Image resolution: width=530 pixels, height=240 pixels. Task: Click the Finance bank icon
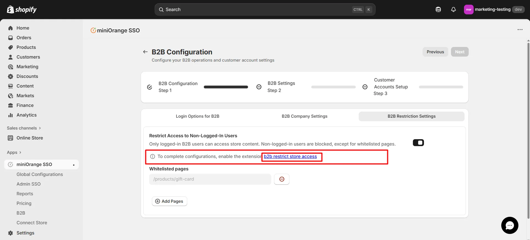(10, 105)
